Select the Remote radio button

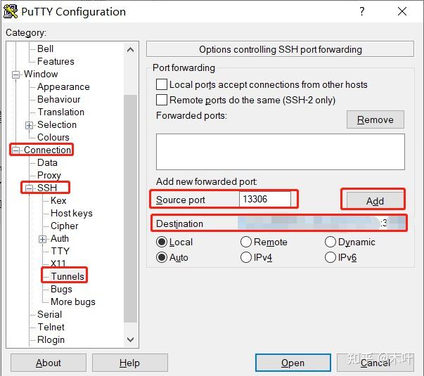click(x=246, y=242)
